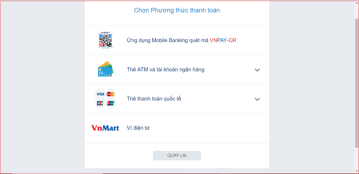Screen dimensions: 359x174
Task: Click the VISA card logo
Action: (100, 94)
